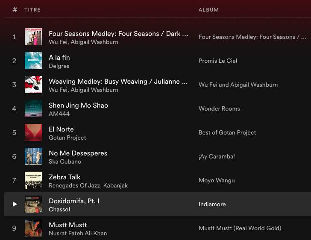Select the track title Zebra Talk
The width and height of the screenshot is (311, 240).
(65, 177)
